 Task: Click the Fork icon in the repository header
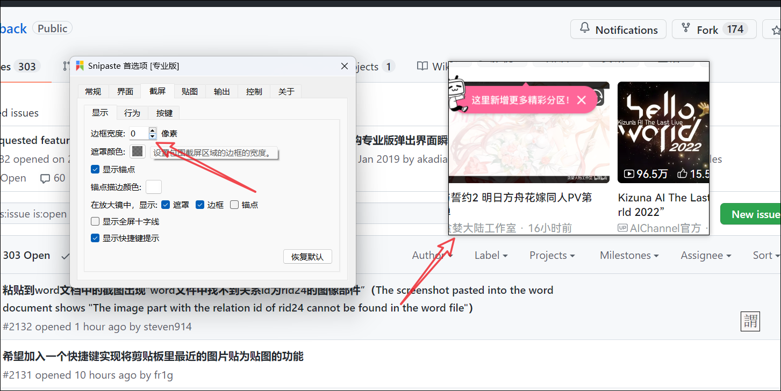686,28
